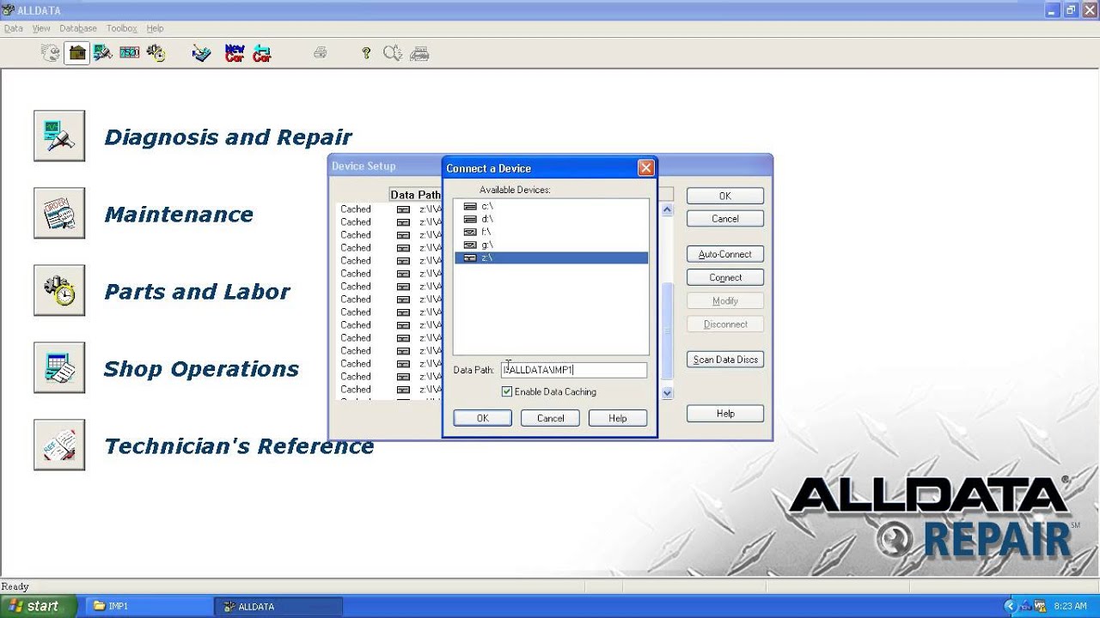Open the Data menu
The width and height of the screenshot is (1100, 618).
[x=13, y=28]
